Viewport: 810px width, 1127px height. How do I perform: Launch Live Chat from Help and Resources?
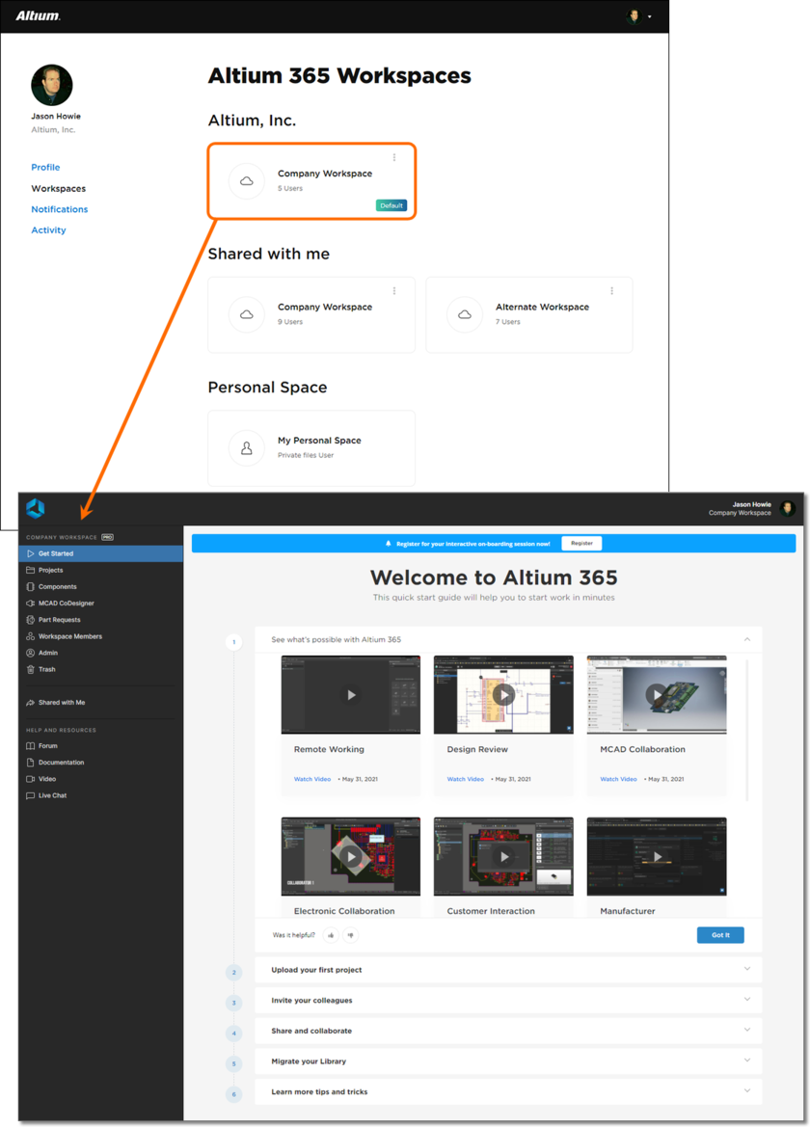(x=54, y=794)
